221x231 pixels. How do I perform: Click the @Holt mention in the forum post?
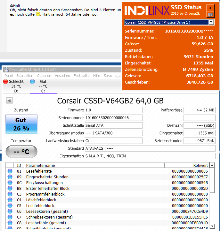(x=15, y=6)
